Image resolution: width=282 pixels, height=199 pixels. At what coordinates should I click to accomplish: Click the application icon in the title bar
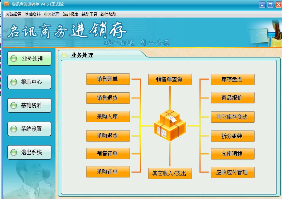(6, 4)
